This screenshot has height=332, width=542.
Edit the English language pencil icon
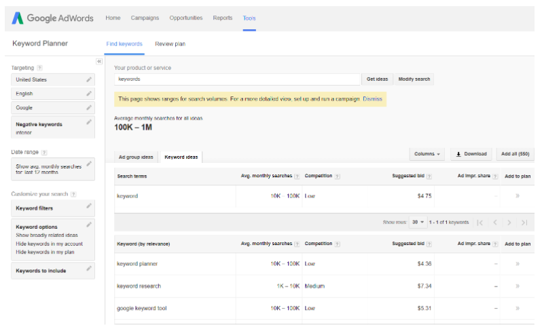(x=89, y=94)
